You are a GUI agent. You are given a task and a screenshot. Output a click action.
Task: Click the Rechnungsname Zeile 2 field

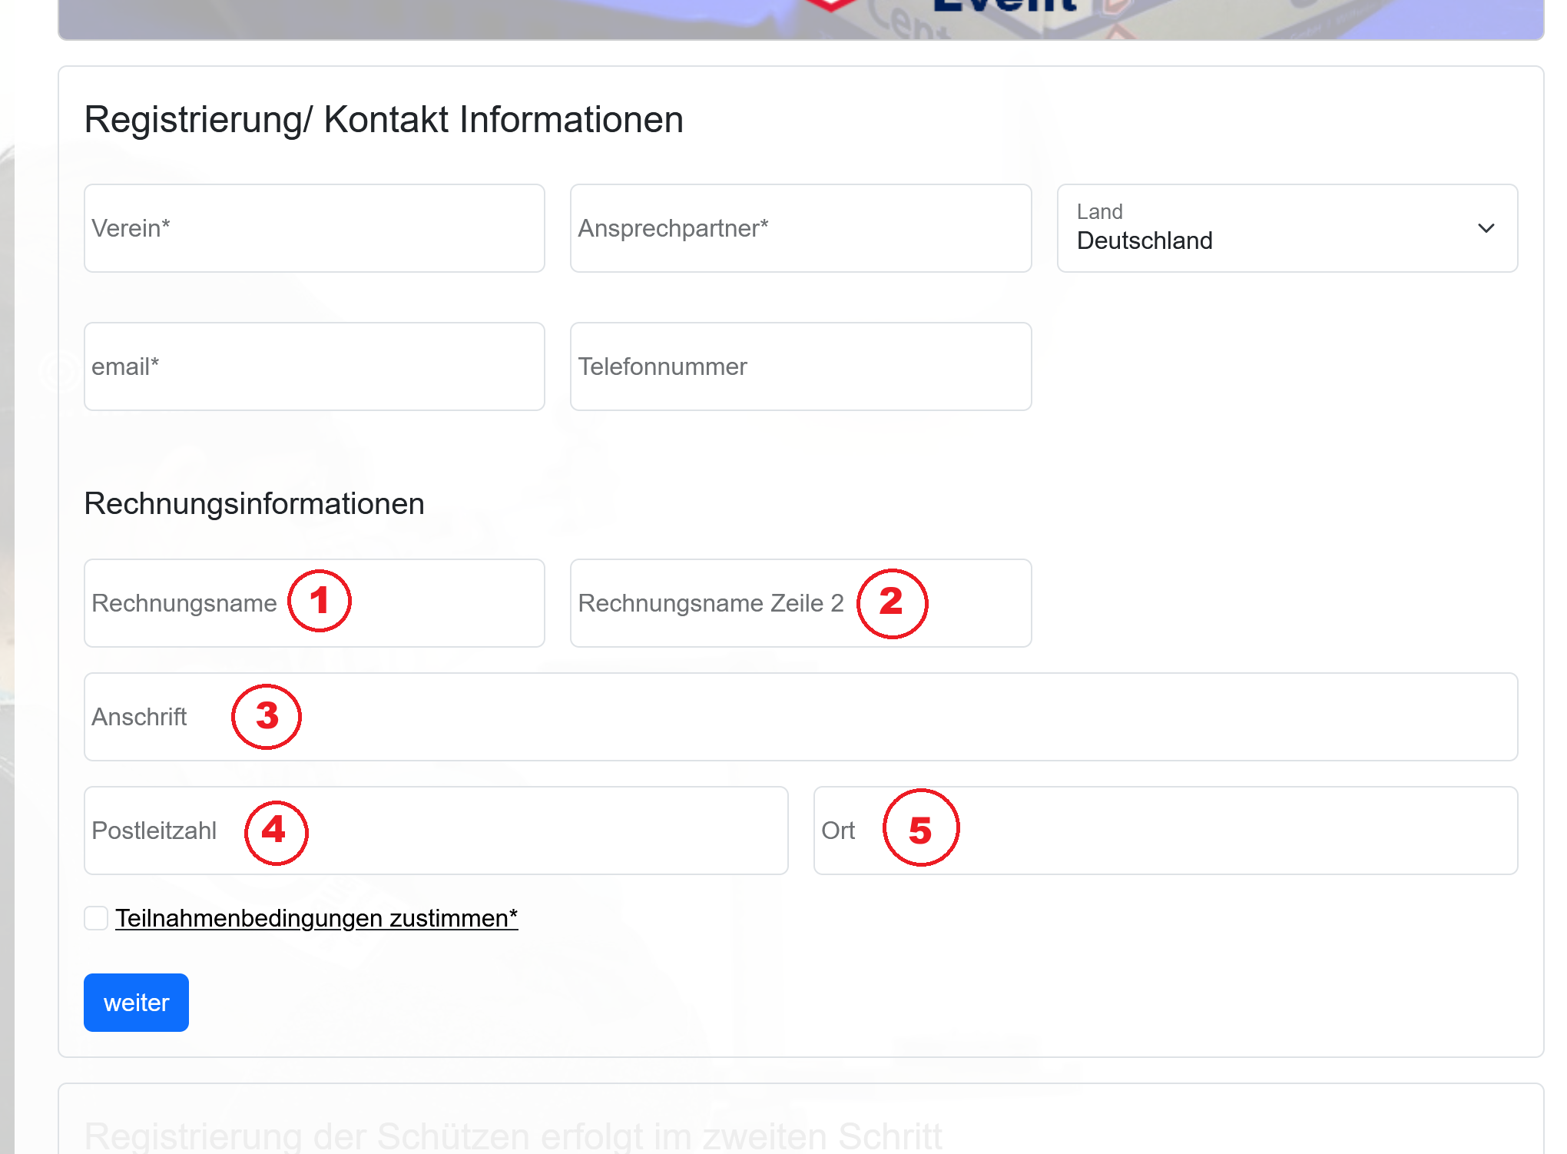(x=976, y=603)
